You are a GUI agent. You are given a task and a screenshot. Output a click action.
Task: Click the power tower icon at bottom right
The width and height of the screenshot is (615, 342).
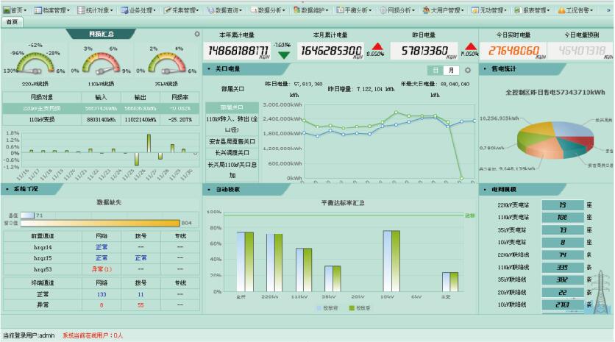coord(601,293)
